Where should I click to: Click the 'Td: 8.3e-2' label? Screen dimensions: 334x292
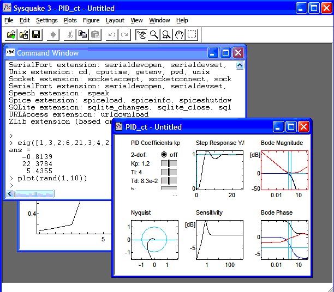tap(144, 181)
